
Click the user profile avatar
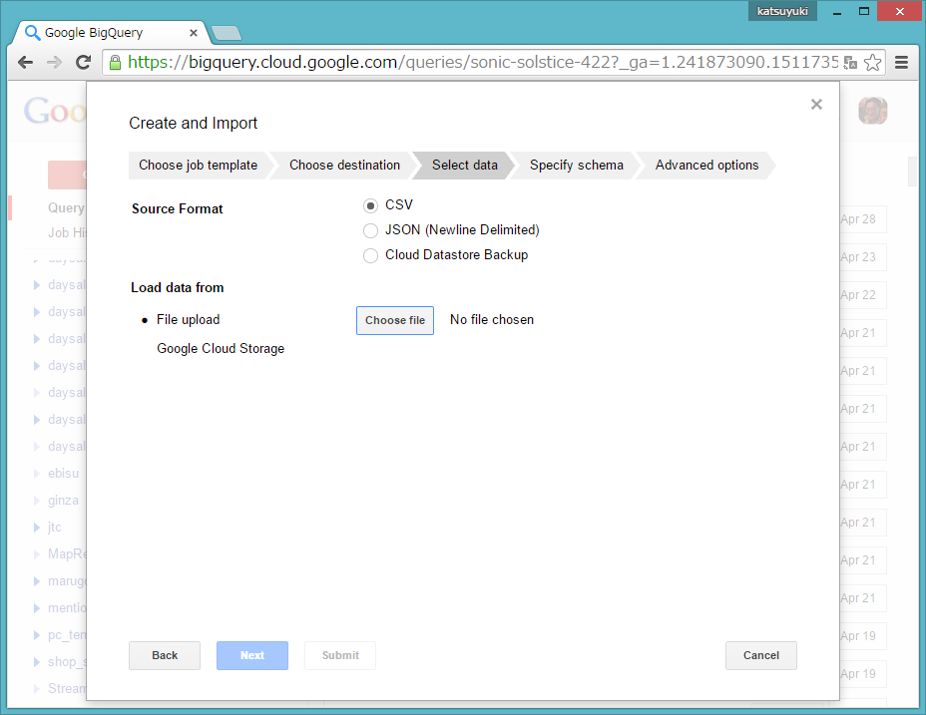(x=872, y=111)
